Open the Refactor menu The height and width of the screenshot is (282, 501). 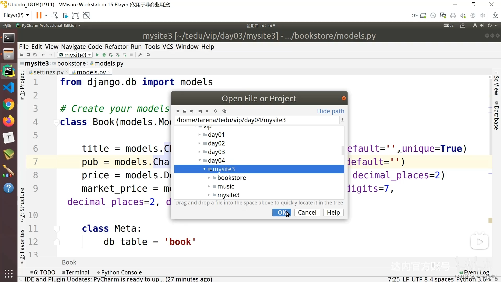pos(117,47)
